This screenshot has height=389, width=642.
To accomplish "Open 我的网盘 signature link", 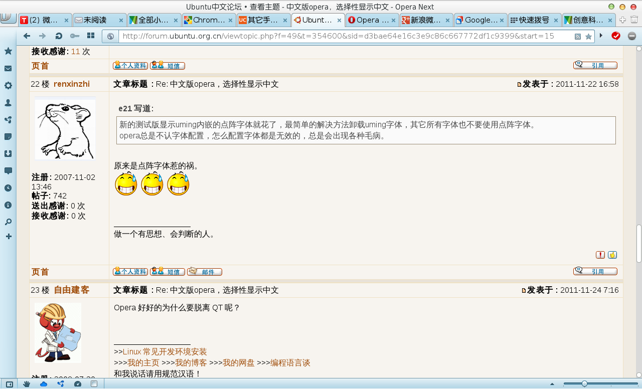I will [238, 363].
